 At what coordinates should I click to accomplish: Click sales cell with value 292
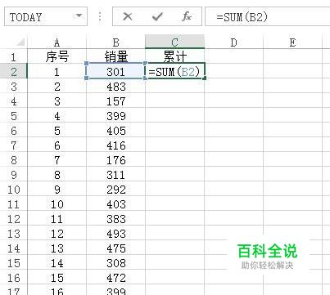point(115,190)
